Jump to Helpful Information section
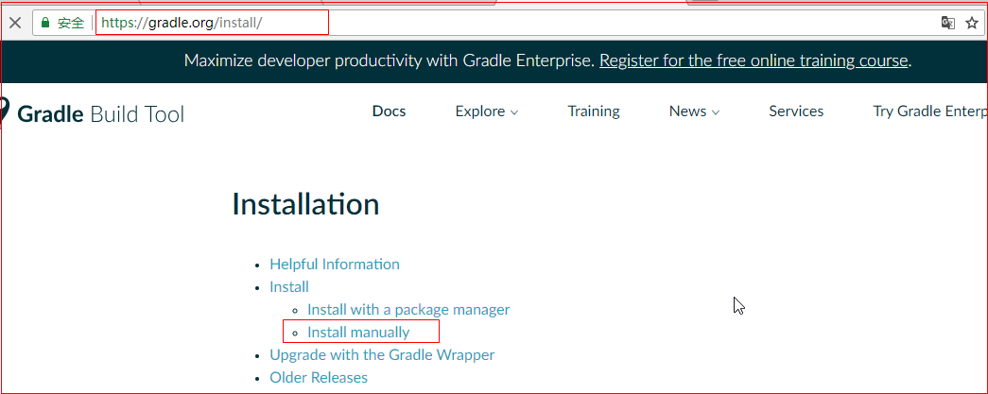This screenshot has width=988, height=394. pyautogui.click(x=335, y=265)
